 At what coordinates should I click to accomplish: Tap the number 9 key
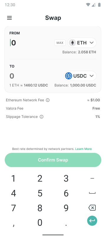tap(66, 208)
